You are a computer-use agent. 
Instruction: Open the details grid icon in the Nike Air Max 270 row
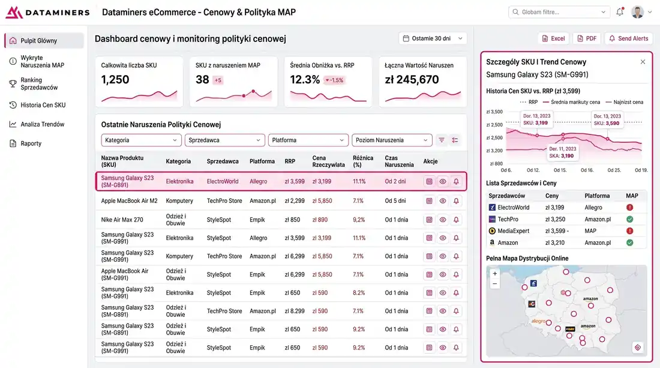click(x=428, y=219)
